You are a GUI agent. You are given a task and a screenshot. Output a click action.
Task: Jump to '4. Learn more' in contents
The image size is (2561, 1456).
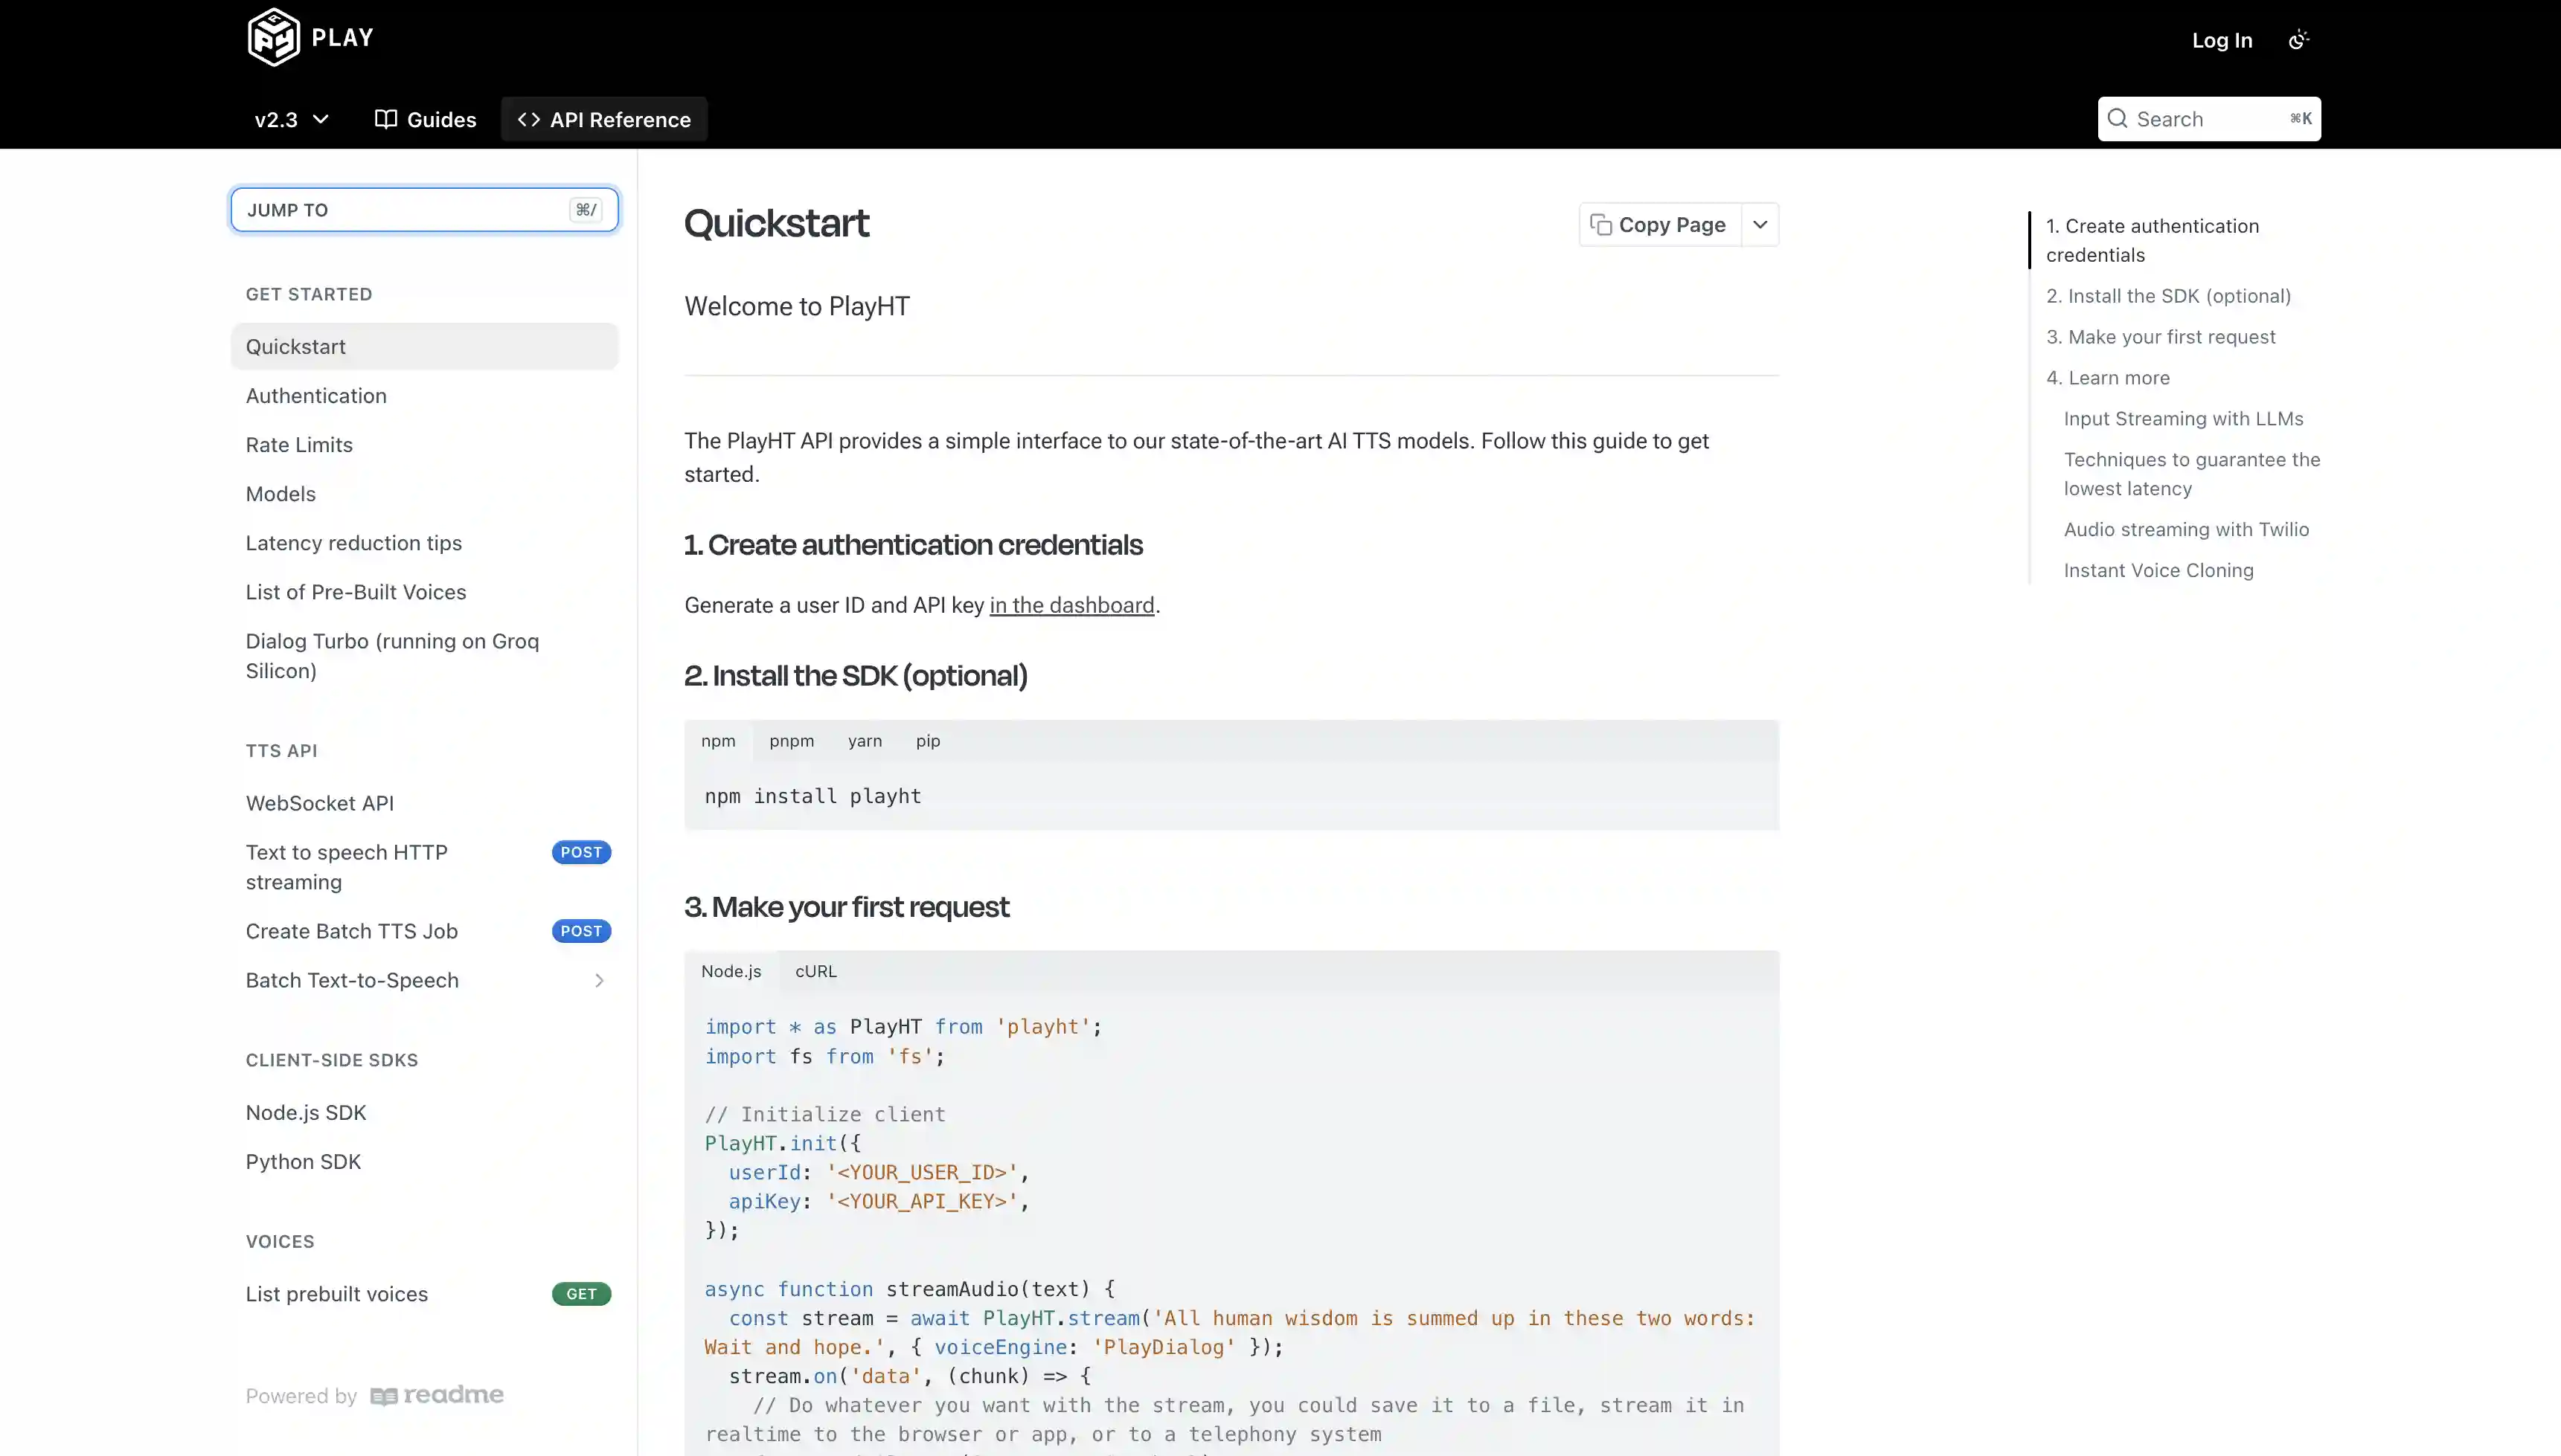(2108, 378)
